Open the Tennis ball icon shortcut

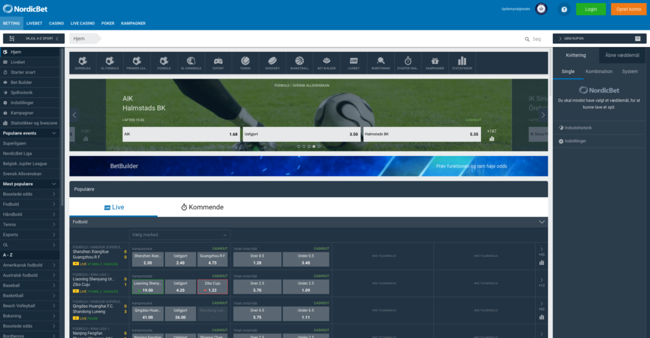click(245, 63)
